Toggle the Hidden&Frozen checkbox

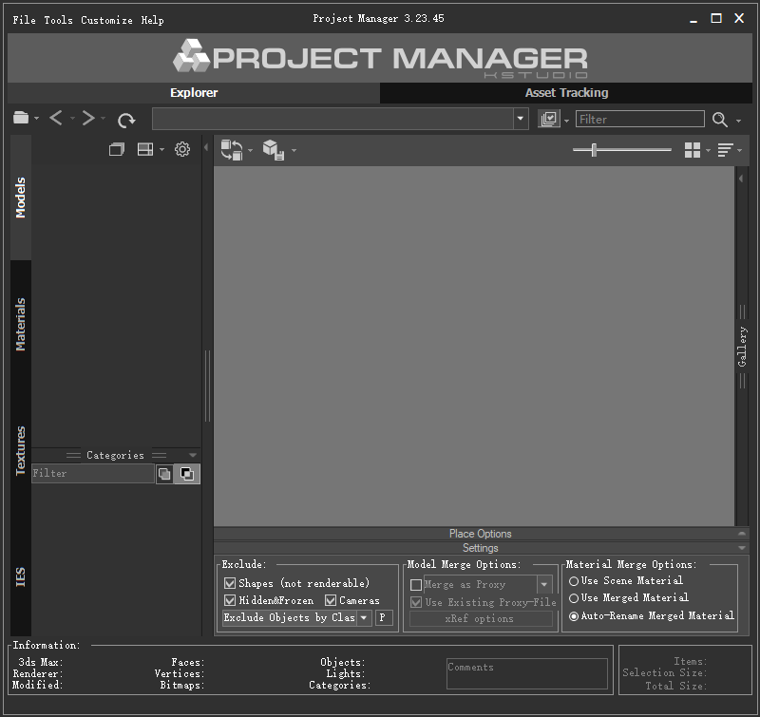(x=230, y=600)
